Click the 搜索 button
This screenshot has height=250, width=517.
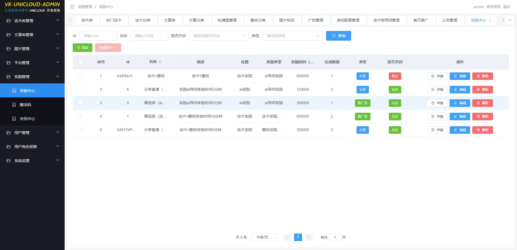click(338, 36)
